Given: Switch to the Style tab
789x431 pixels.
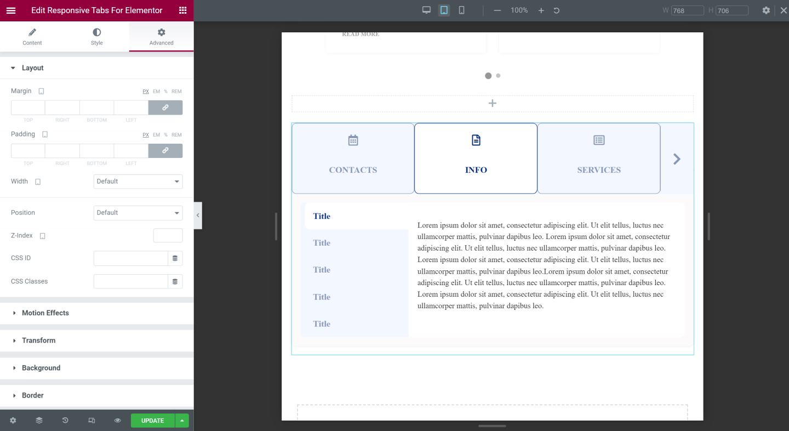Looking at the screenshot, I should (x=97, y=37).
